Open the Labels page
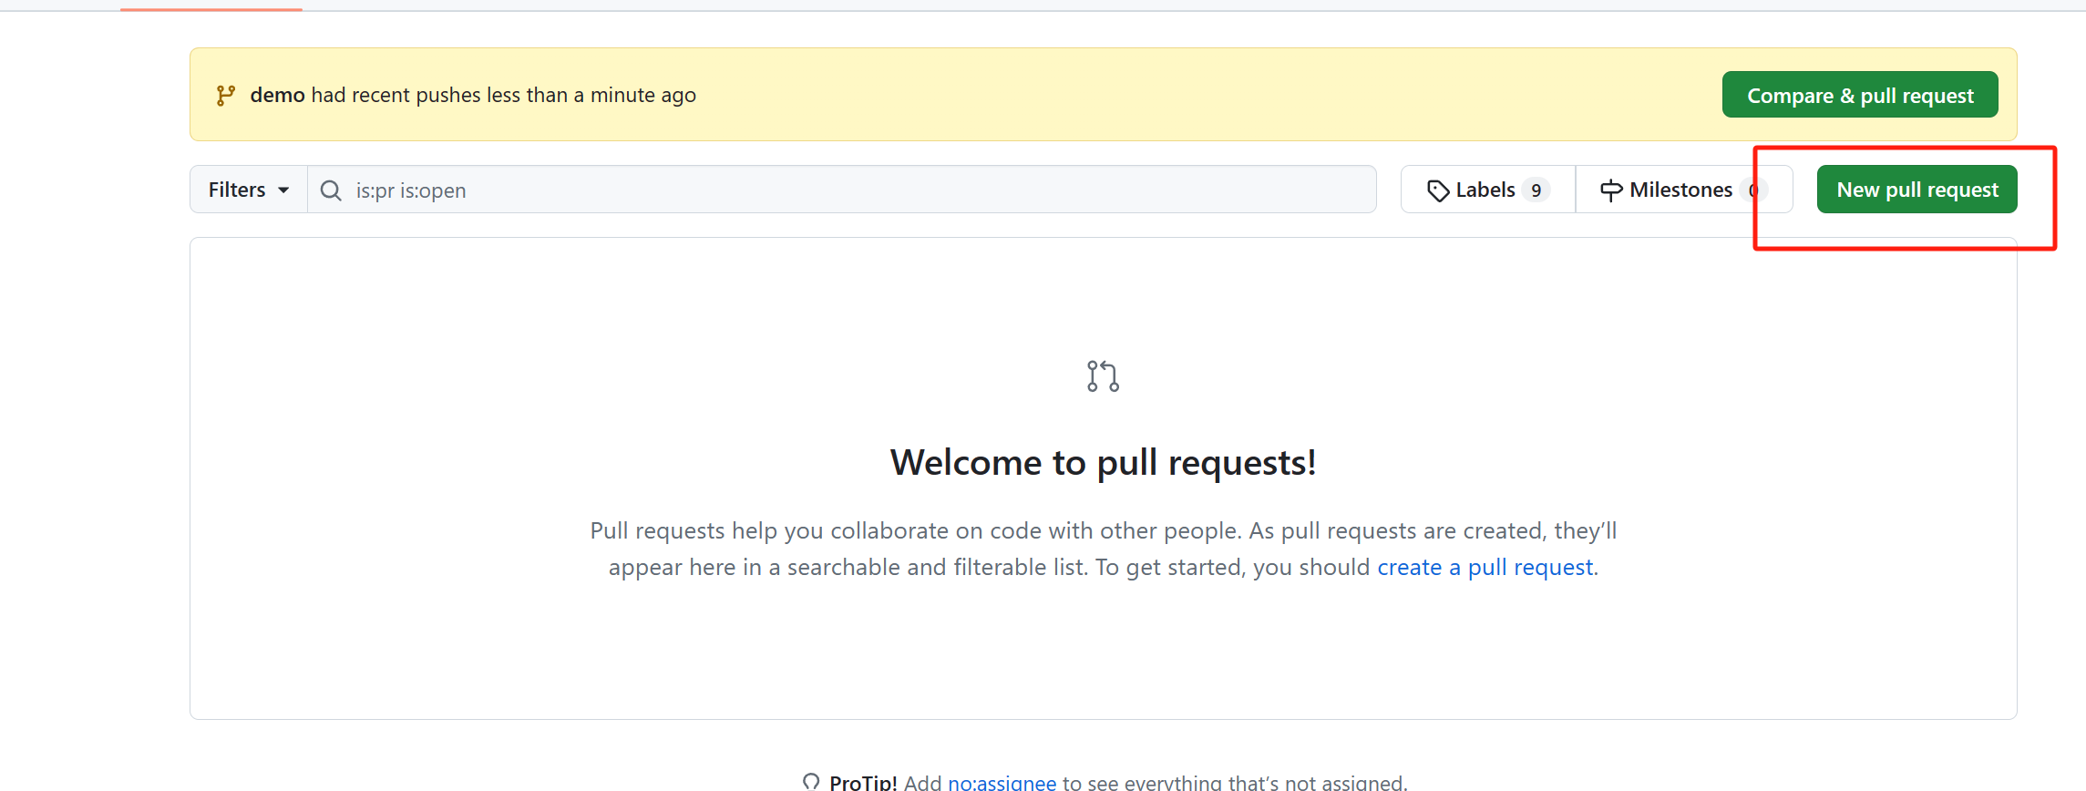This screenshot has height=791, width=2086. [1485, 190]
